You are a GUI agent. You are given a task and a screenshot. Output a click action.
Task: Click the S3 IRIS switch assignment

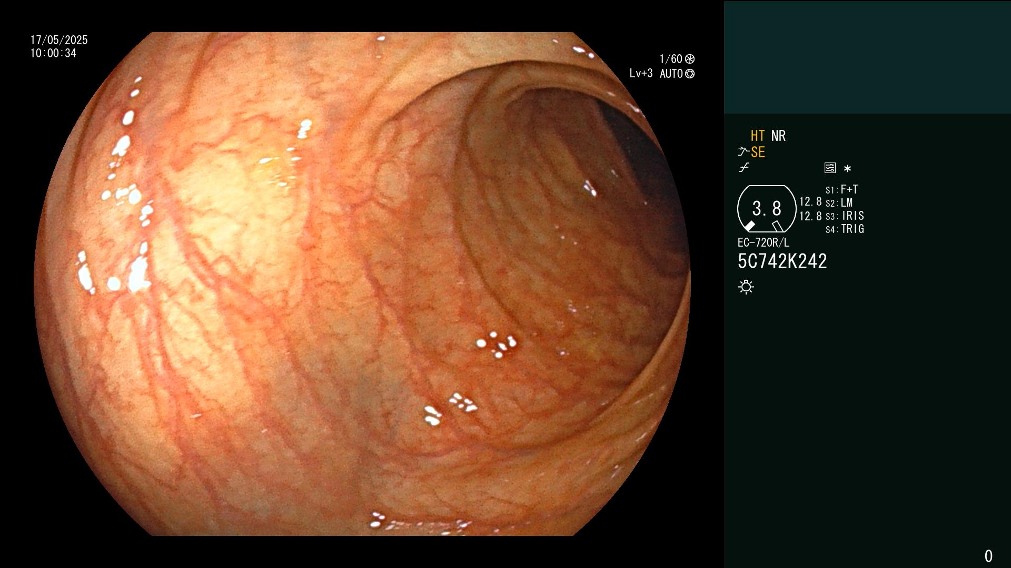click(845, 216)
